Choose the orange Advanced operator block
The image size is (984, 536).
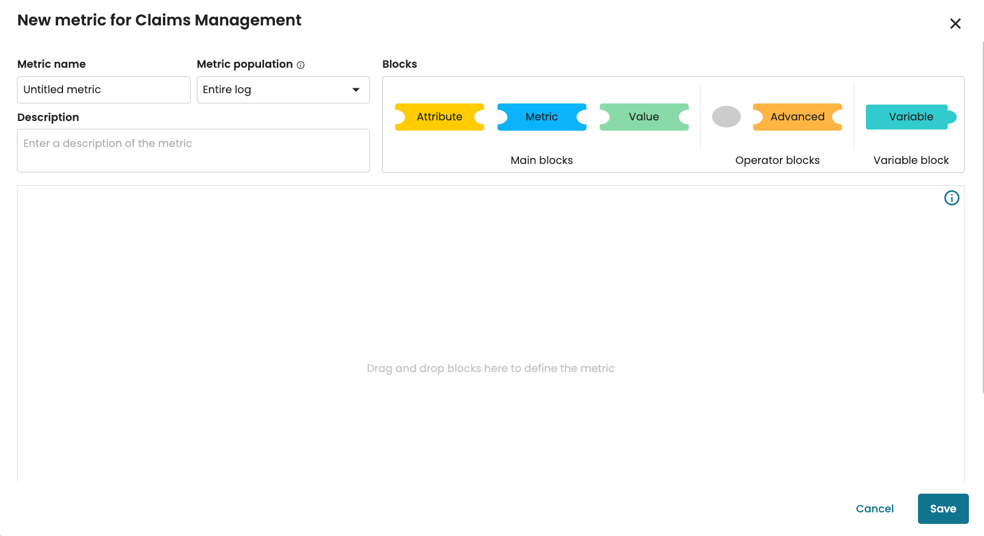pos(797,117)
